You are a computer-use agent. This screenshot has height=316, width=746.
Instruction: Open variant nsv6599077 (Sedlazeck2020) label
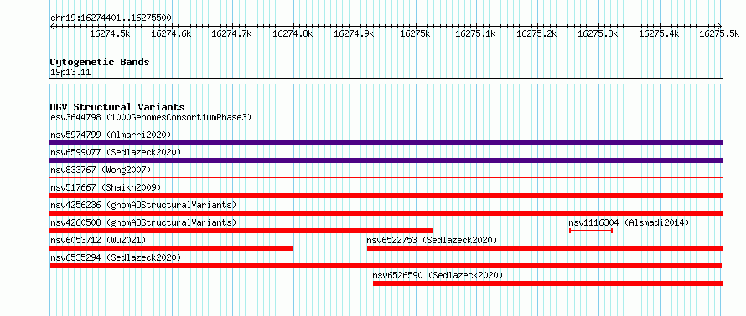click(116, 152)
